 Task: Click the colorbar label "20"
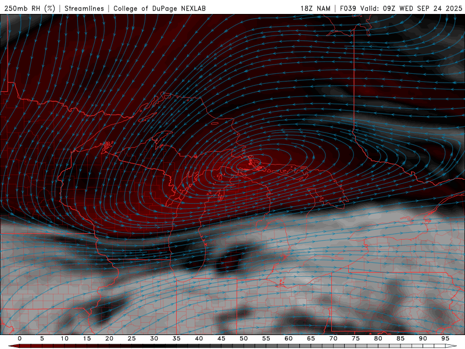(109, 339)
